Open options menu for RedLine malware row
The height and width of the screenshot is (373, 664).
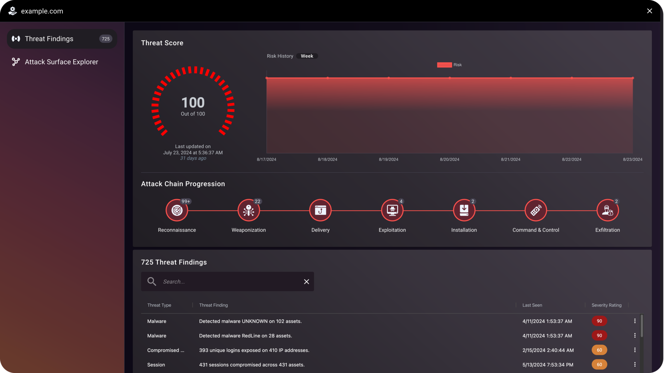[x=635, y=335]
